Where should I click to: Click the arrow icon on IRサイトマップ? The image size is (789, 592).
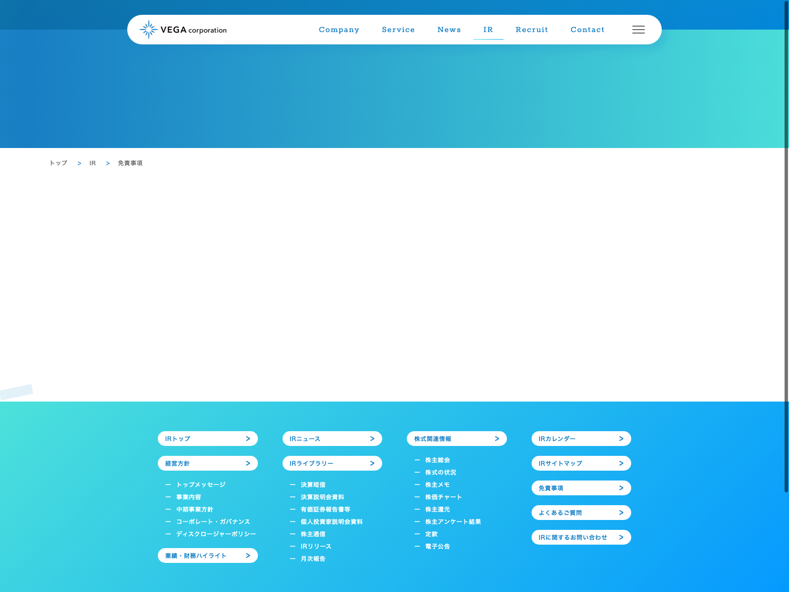(621, 463)
